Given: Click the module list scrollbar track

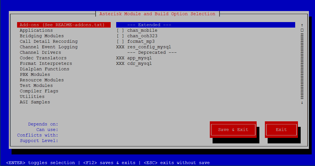Looking at the screenshot, I should (302, 66).
